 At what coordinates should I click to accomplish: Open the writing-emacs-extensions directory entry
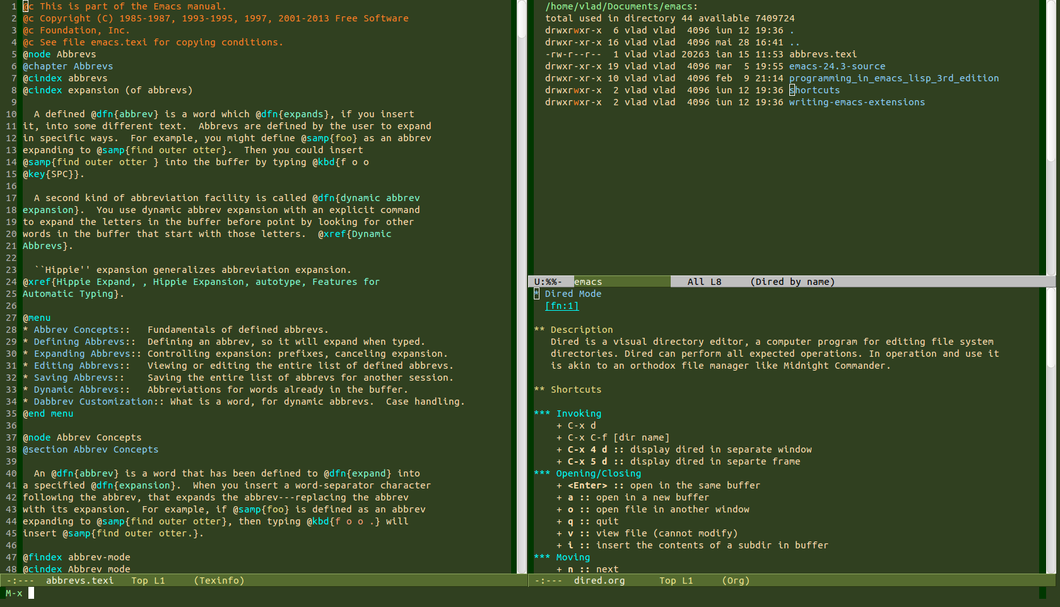click(x=857, y=102)
